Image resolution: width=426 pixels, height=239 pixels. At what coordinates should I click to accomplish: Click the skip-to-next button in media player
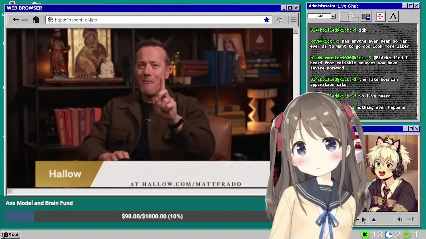(x=364, y=219)
